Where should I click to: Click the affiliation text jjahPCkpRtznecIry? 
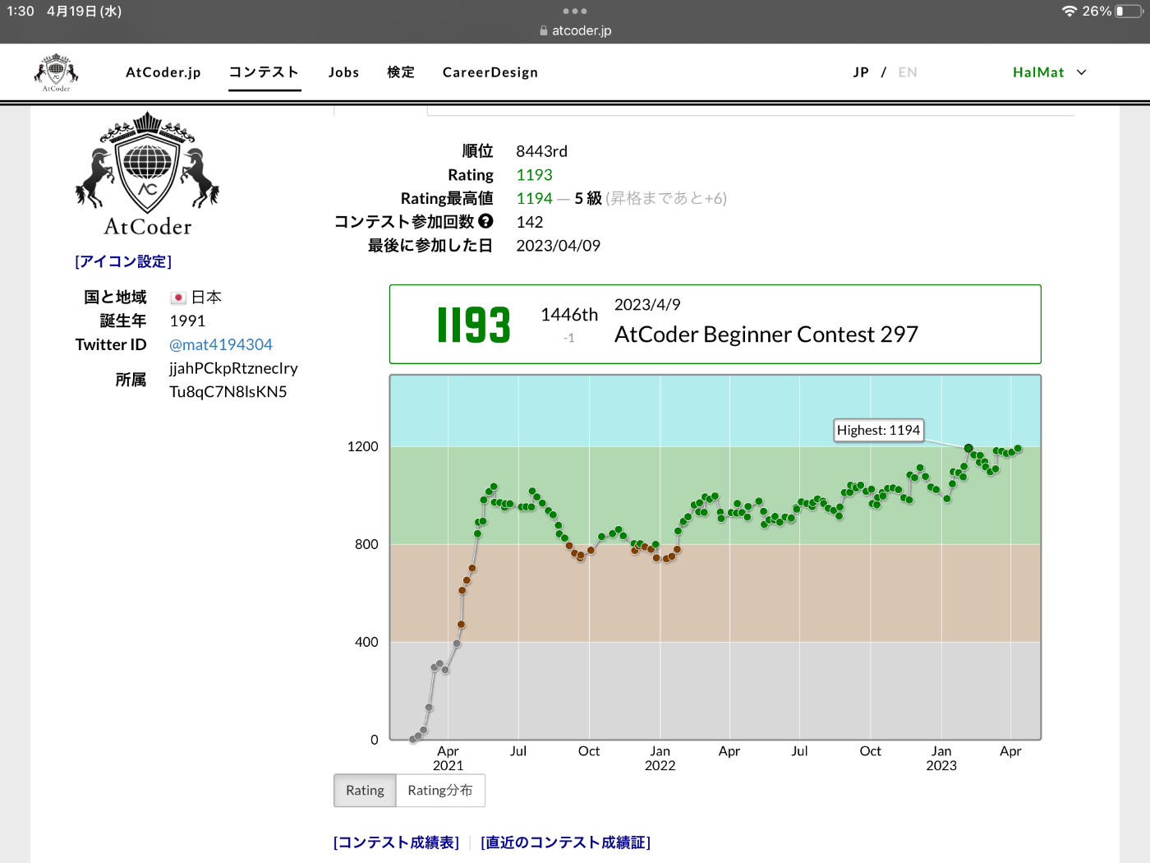(233, 368)
